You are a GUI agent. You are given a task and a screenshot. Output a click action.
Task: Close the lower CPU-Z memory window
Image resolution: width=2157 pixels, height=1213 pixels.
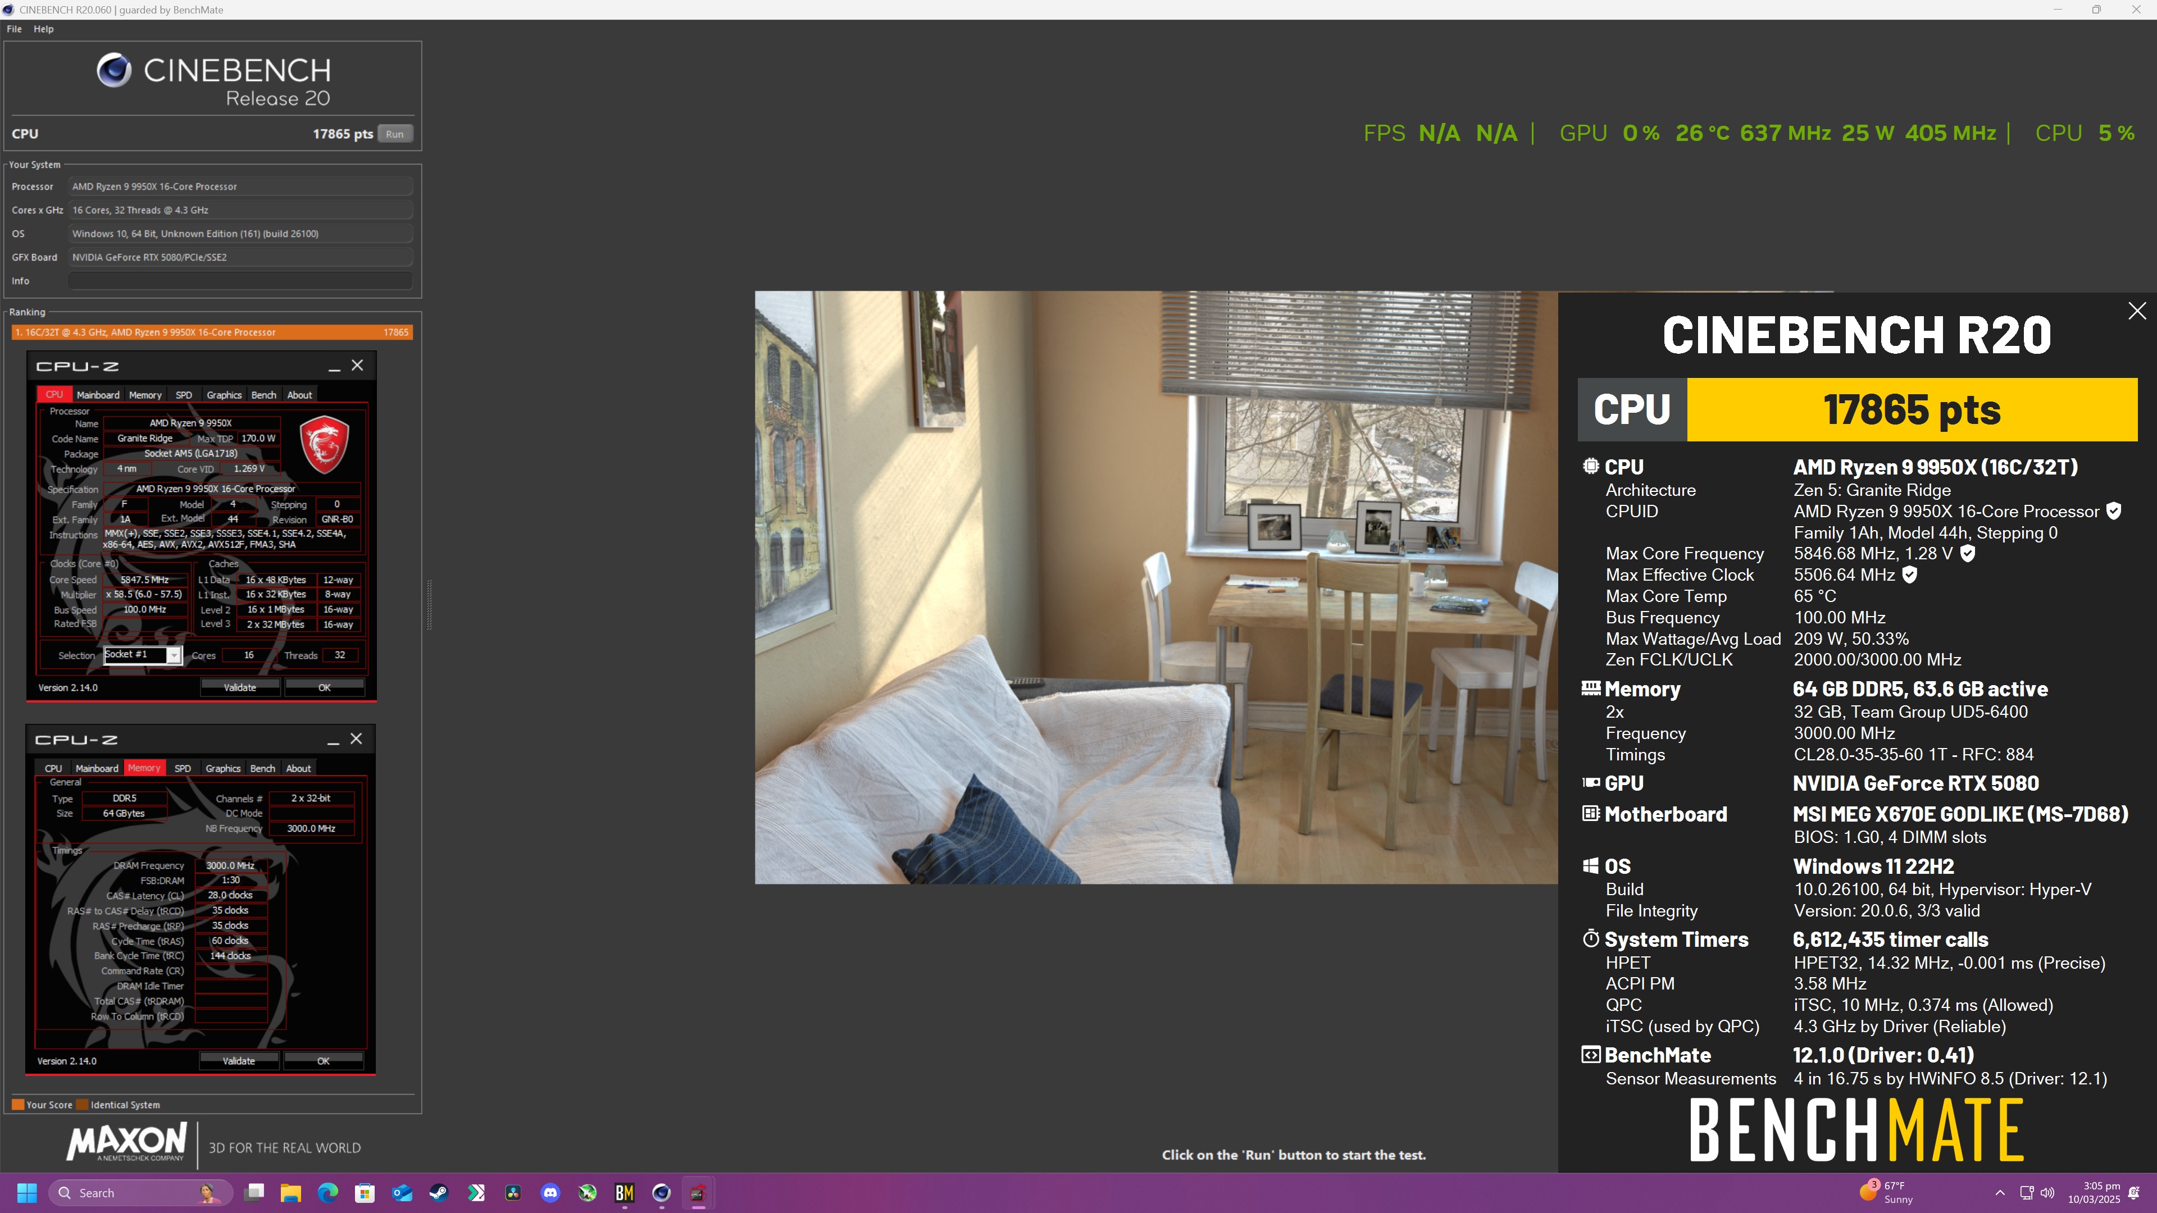coord(357,739)
